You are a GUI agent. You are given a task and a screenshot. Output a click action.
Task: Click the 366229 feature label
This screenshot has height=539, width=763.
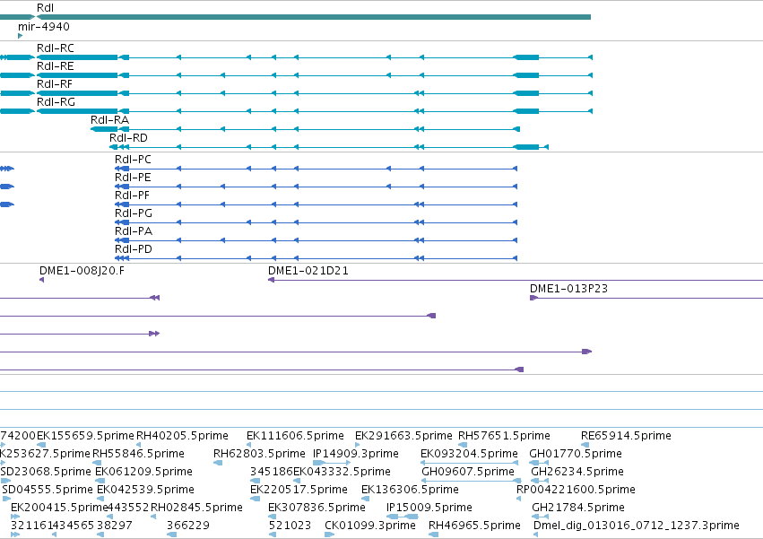187,526
